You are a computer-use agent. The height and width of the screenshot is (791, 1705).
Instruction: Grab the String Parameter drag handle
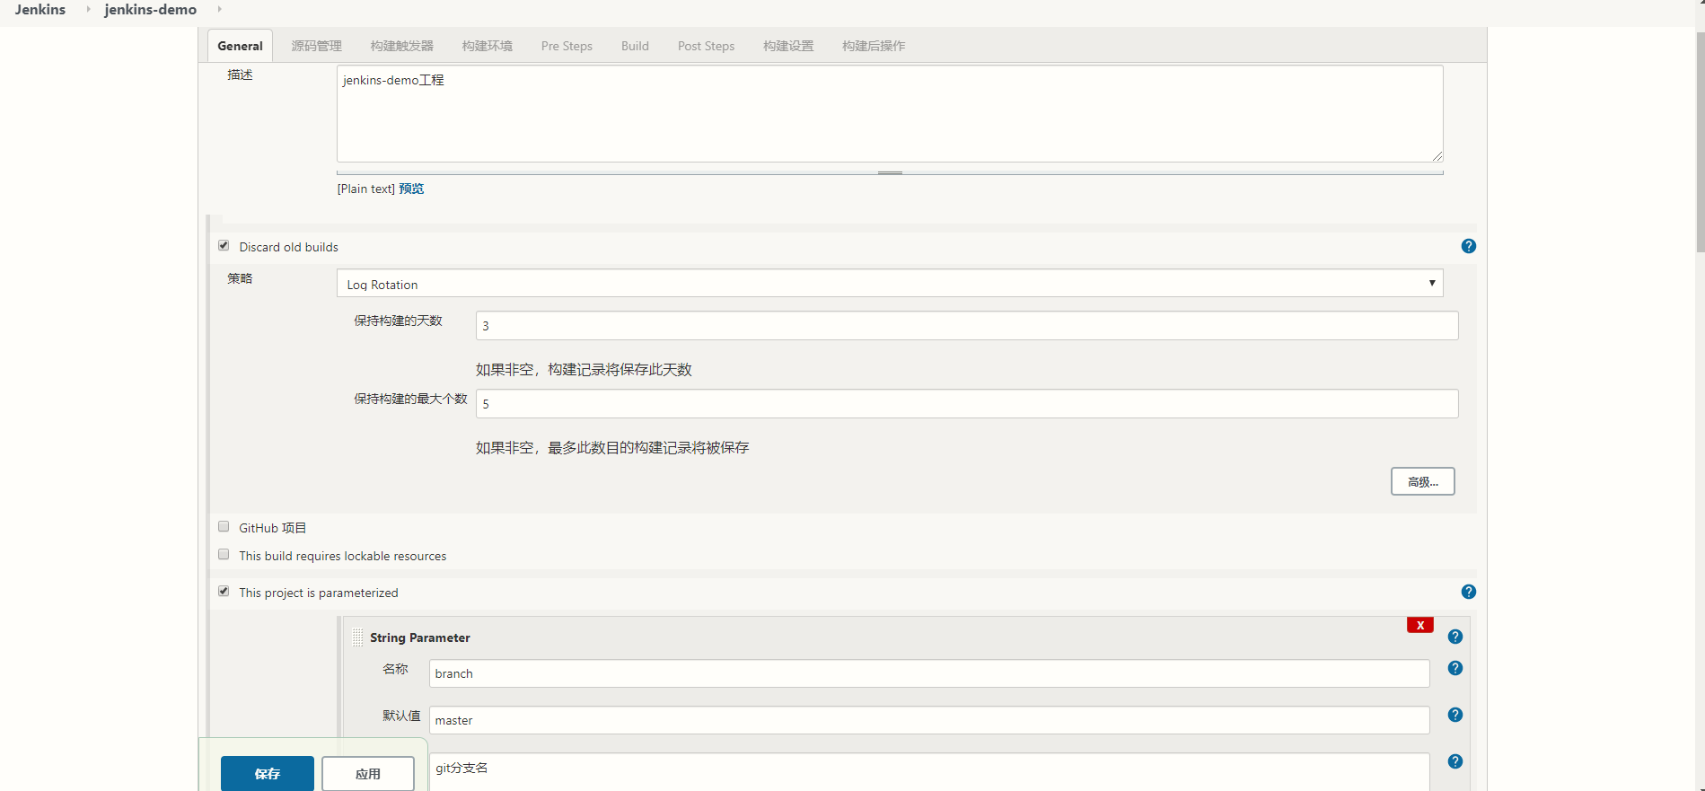(x=358, y=637)
